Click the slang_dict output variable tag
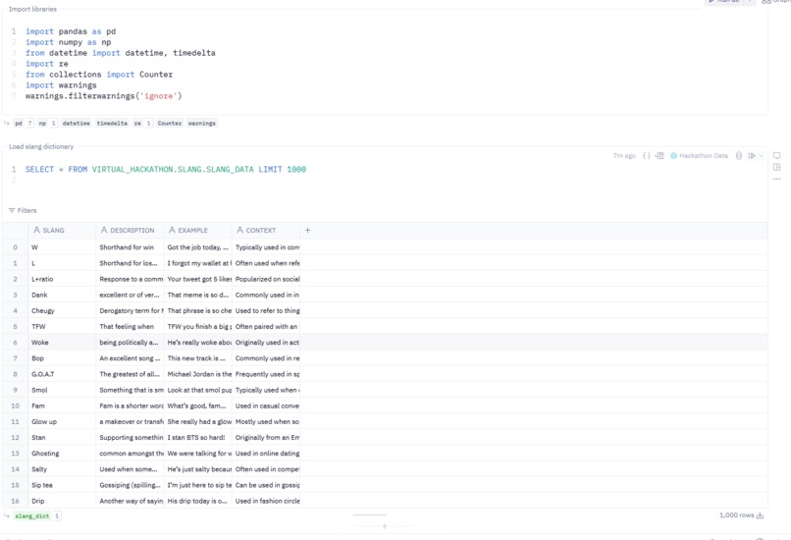 pos(32,515)
